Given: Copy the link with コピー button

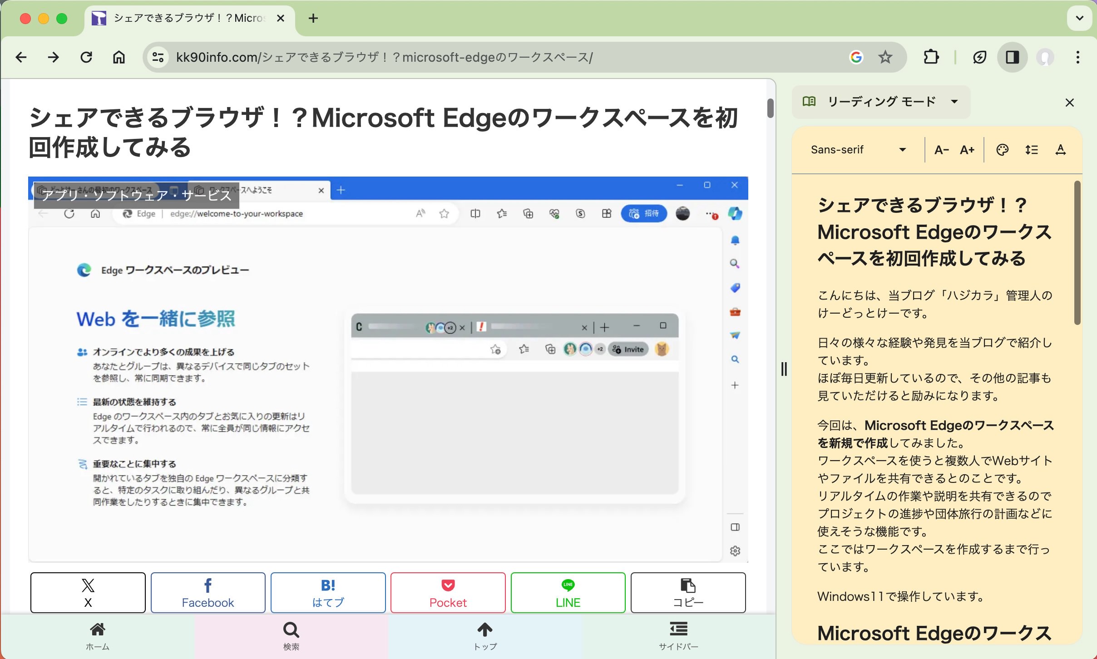Looking at the screenshot, I should coord(688,593).
